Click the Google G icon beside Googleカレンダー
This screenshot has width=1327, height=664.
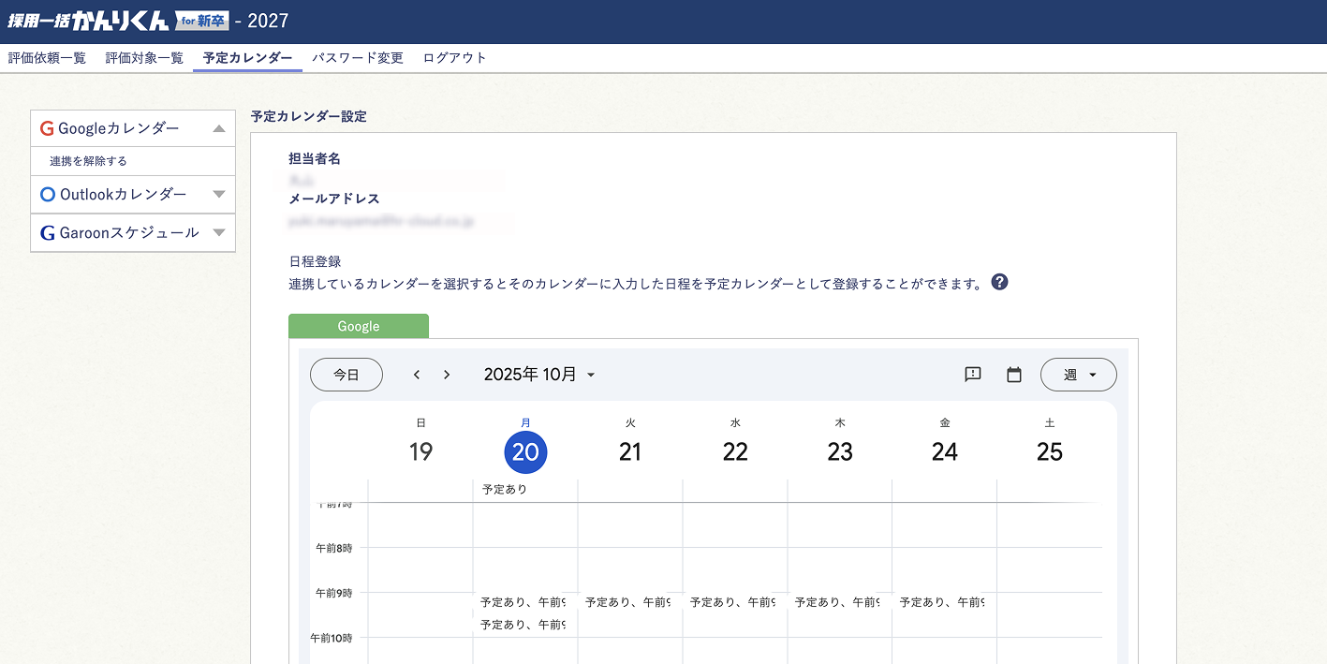(46, 128)
